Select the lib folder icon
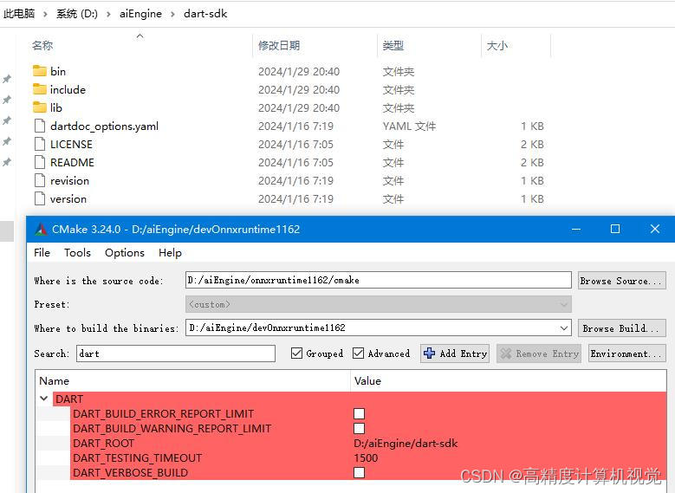Screen dimensions: 675x493 40,107
